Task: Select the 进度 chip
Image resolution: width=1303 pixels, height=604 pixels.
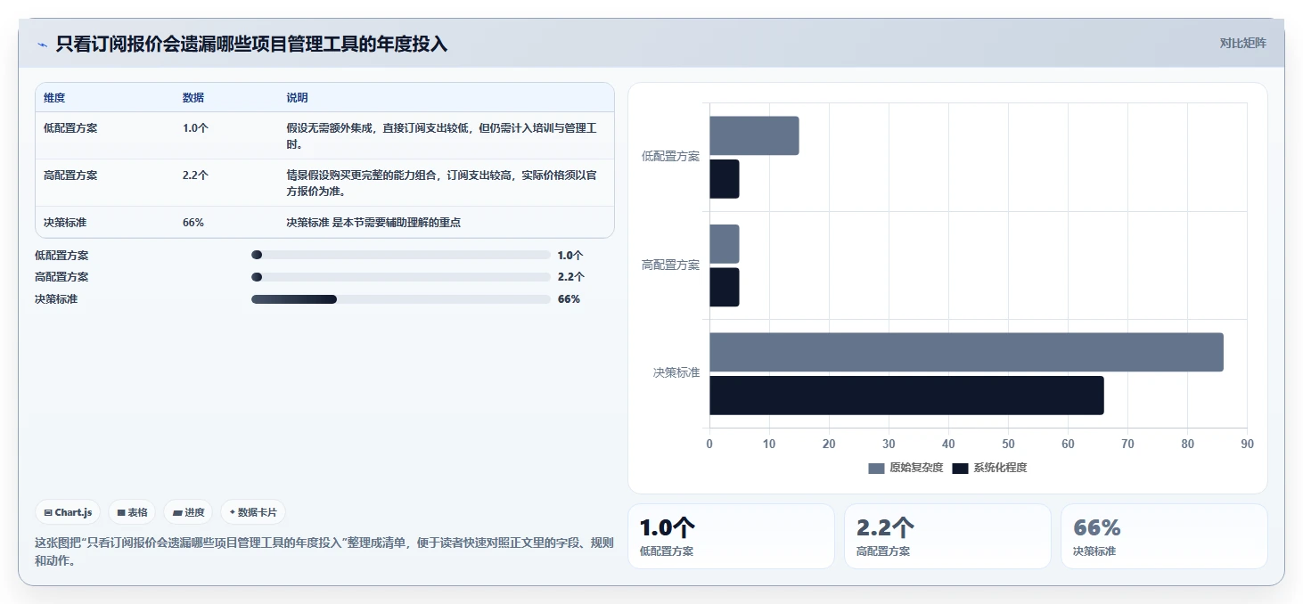Action: (x=188, y=512)
